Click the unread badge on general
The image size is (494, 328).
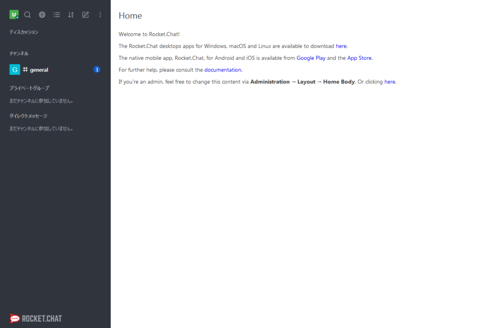point(96,70)
